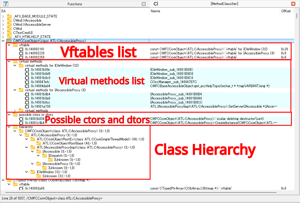This screenshot has width=300, height=203.
Task: Select IUnknown (32,-1,0) hierarchy item
Action: click(x=56, y=176)
